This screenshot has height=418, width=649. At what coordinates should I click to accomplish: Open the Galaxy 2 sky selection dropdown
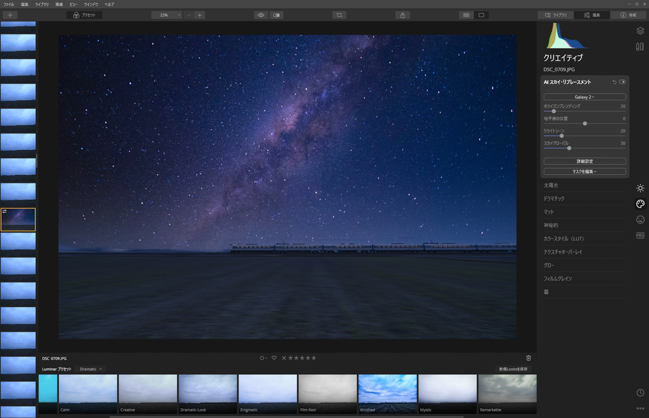[585, 97]
